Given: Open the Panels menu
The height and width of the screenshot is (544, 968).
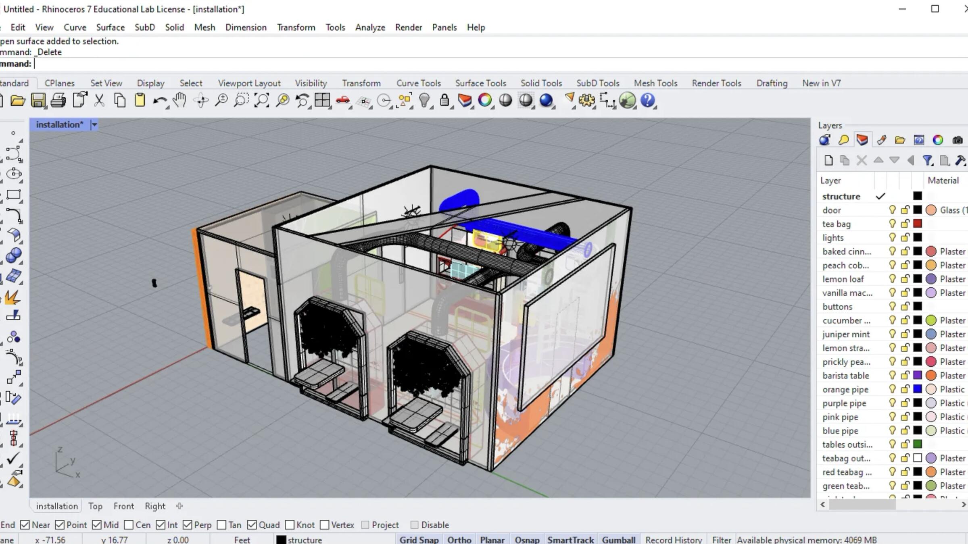Looking at the screenshot, I should [x=444, y=27].
